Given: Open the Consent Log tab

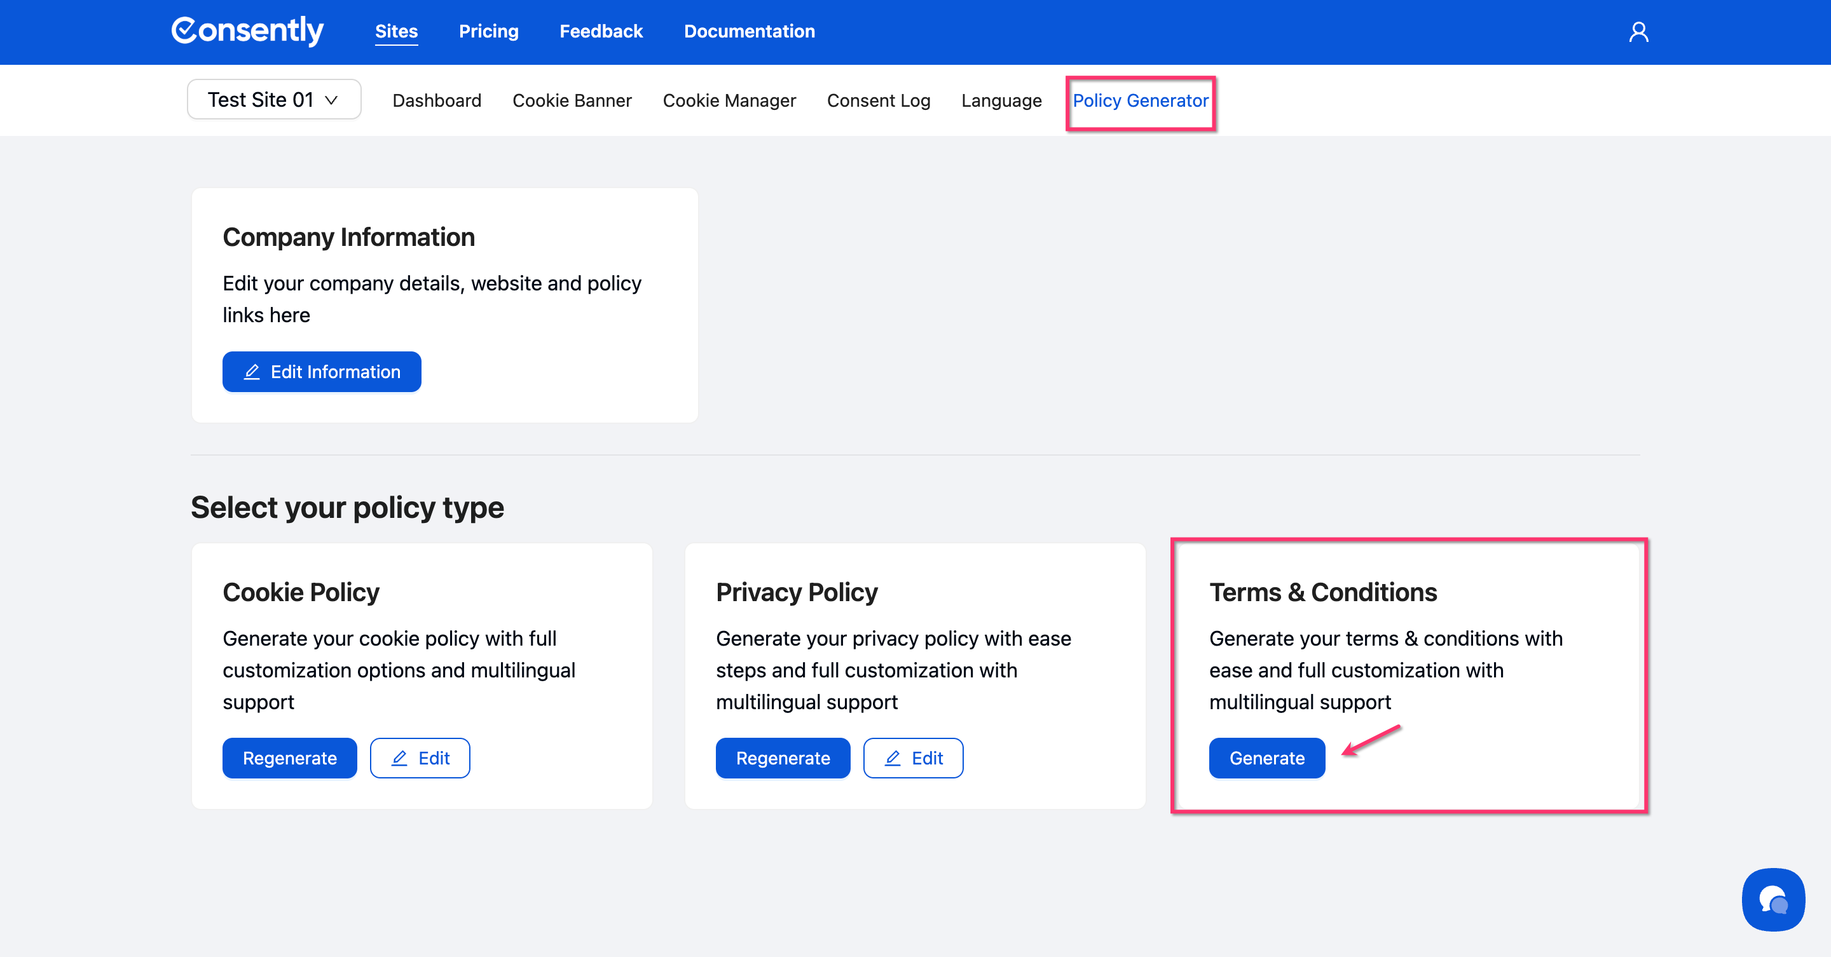Looking at the screenshot, I should 878,100.
